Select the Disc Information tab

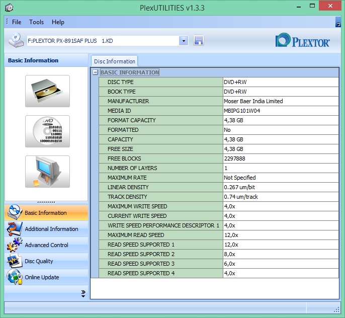pos(115,61)
